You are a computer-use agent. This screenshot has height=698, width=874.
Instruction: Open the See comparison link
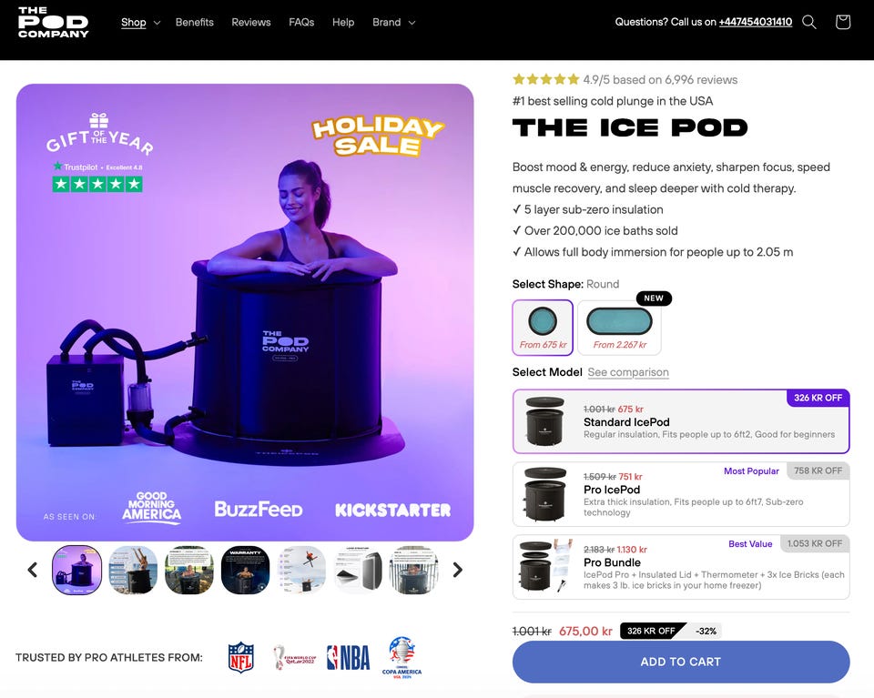pyautogui.click(x=628, y=372)
